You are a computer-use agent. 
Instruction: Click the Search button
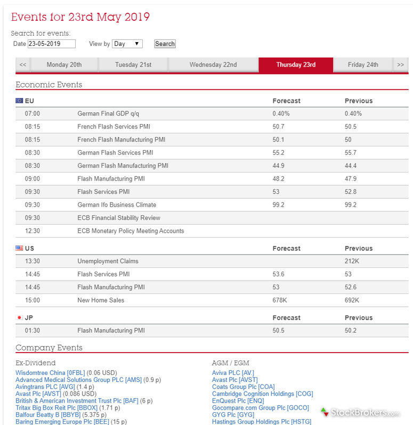[165, 44]
